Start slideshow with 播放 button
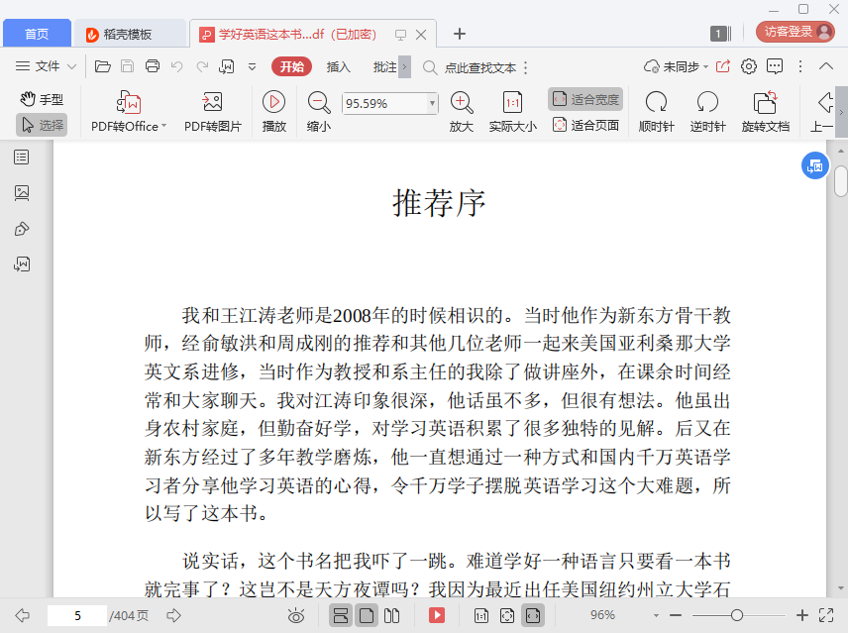Viewport: 848px width, 633px height. pos(274,112)
